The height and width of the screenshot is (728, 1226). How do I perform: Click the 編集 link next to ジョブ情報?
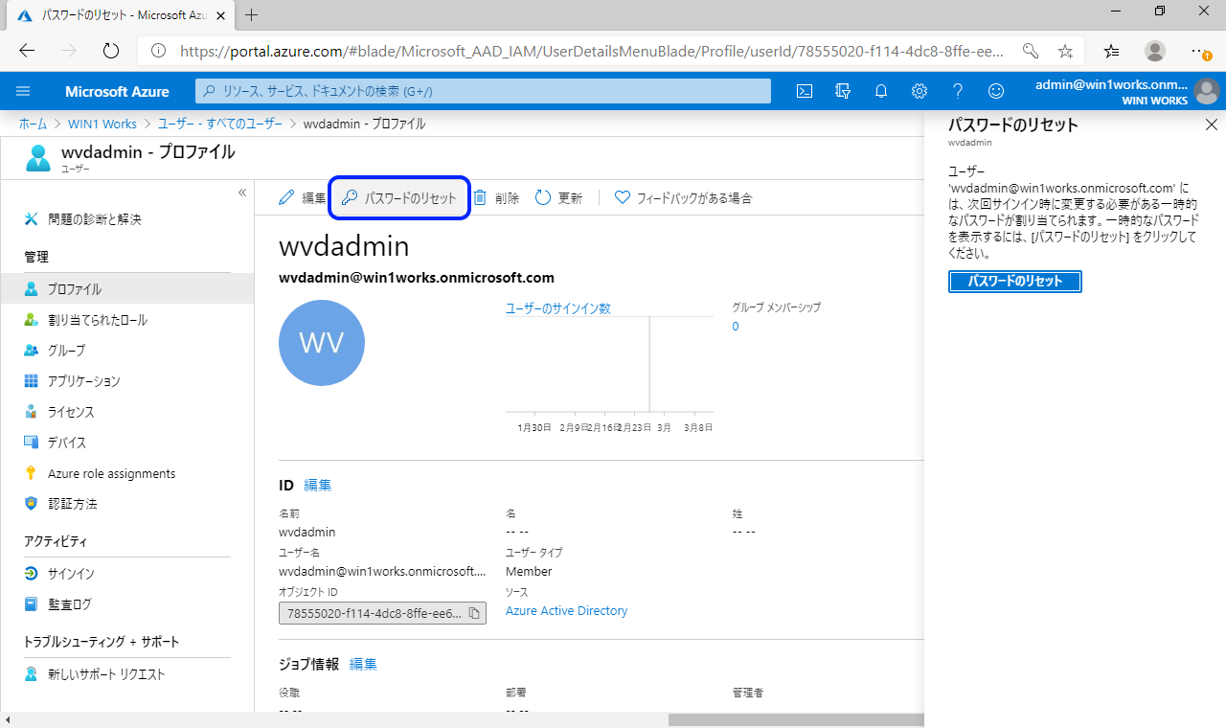pos(363,664)
